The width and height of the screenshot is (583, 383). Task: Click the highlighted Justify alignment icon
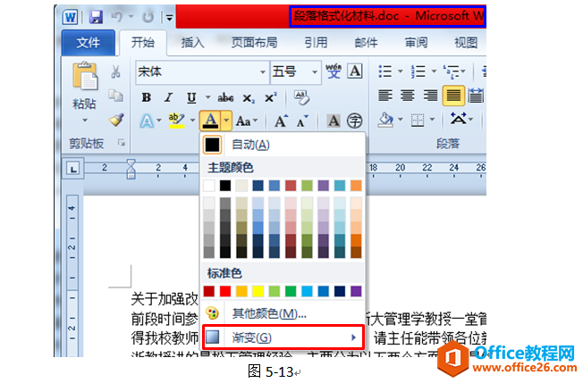point(453,96)
